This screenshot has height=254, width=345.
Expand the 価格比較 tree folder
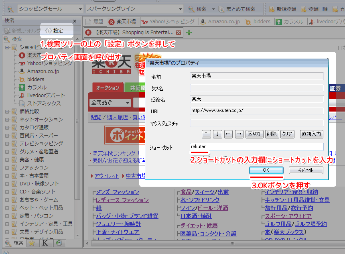pyautogui.click(x=7, y=112)
